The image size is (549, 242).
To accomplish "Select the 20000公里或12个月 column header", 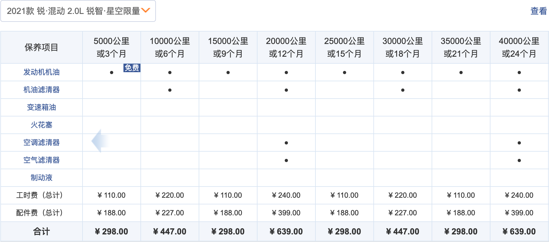I will (x=286, y=47).
